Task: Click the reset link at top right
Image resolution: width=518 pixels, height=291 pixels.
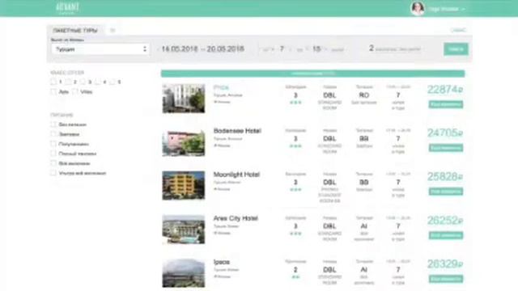Action: pos(458,30)
